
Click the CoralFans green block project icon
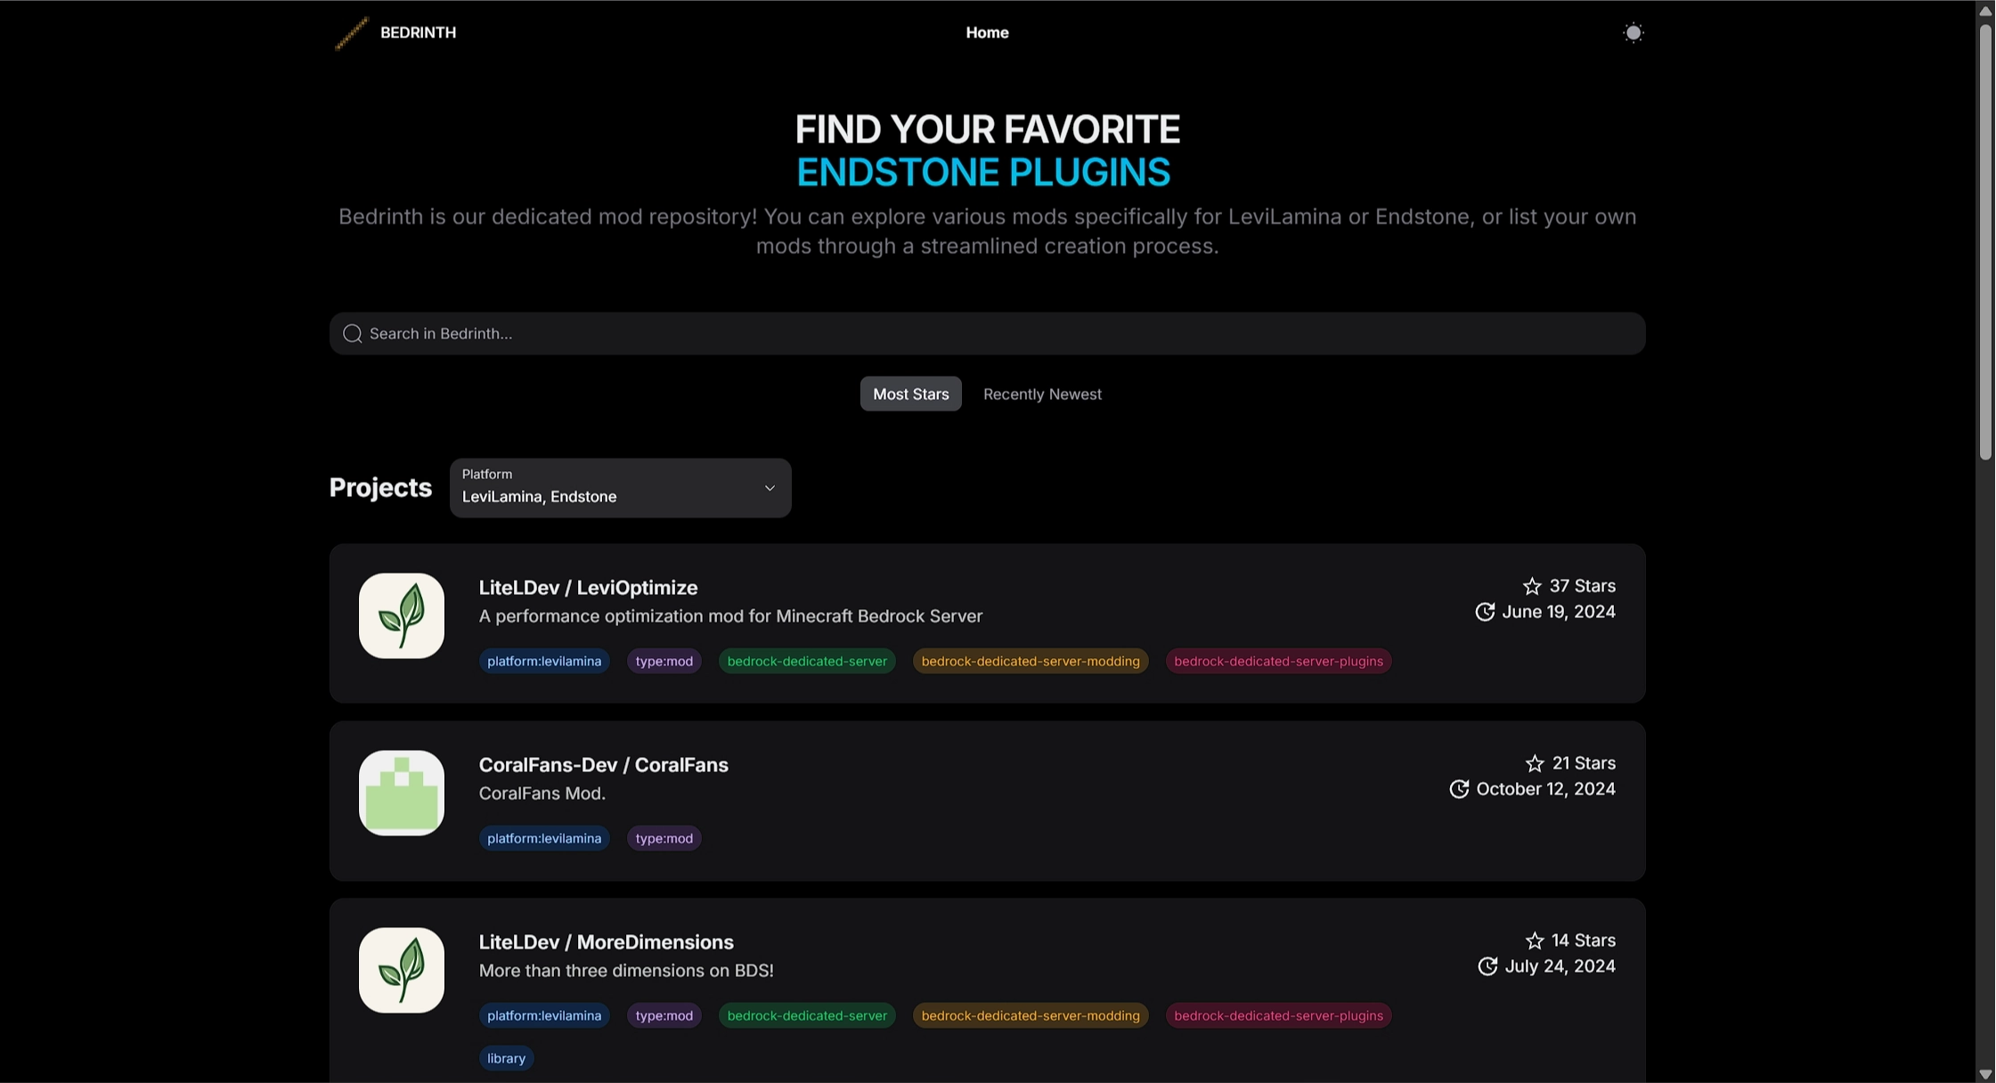coord(402,793)
